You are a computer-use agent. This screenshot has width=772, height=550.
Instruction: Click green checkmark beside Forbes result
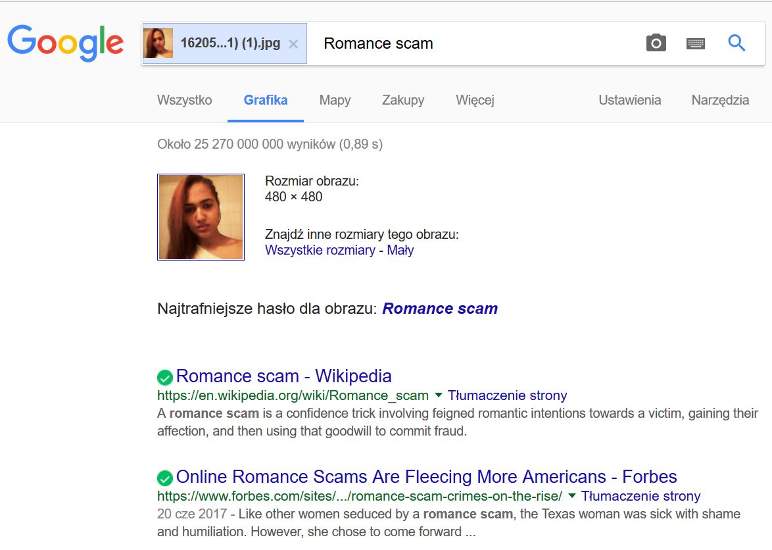[165, 478]
